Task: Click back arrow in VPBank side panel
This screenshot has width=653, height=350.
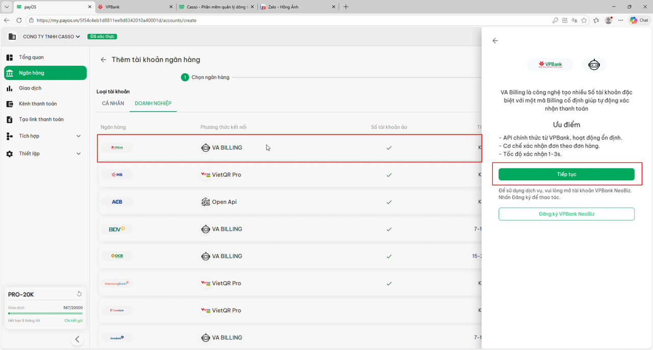Action: (495, 41)
